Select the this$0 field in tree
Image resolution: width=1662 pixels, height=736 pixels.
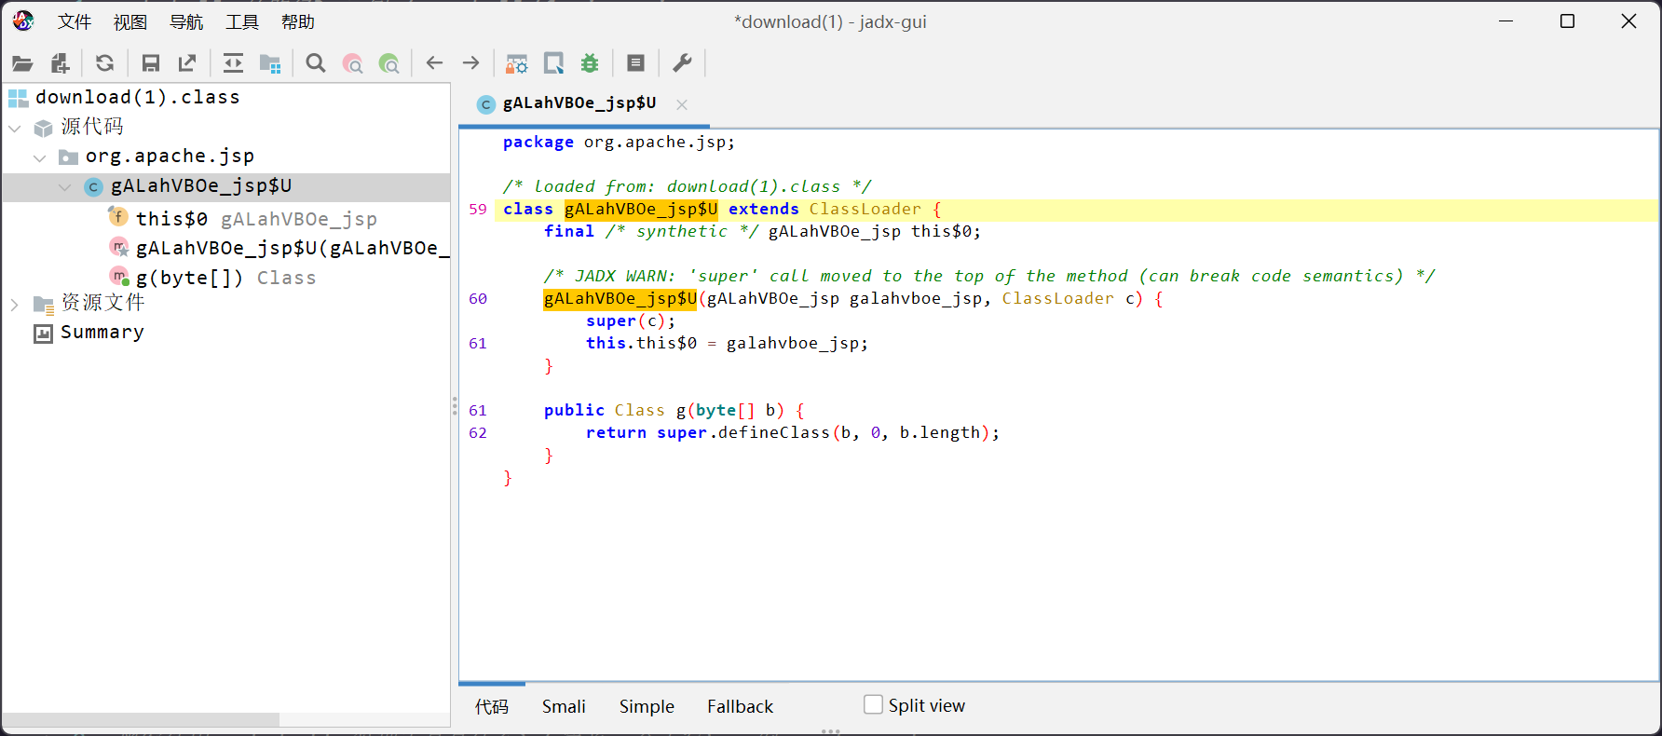[256, 218]
